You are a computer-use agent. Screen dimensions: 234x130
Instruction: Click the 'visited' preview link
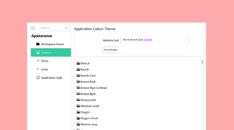pyautogui.click(x=148, y=39)
